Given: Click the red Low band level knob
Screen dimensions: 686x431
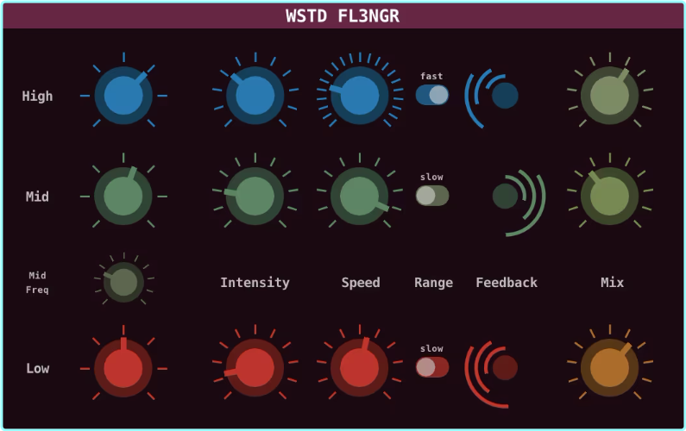Looking at the screenshot, I should pyautogui.click(x=123, y=368).
